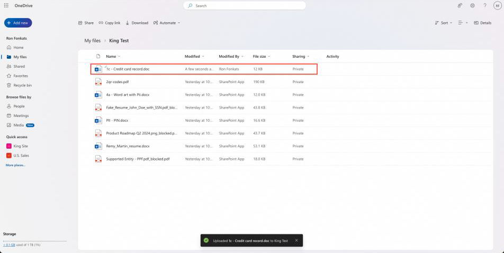Open the Automate dropdown
Viewport: 504px width, 253px height.
(x=166, y=23)
